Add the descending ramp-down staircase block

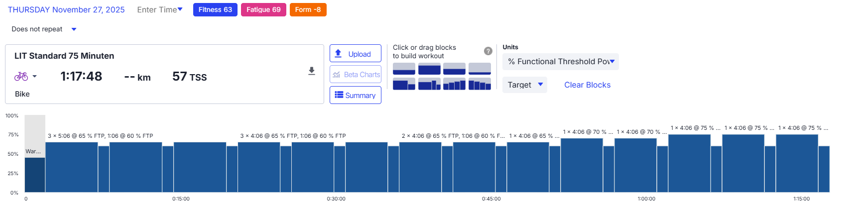[x=480, y=84]
